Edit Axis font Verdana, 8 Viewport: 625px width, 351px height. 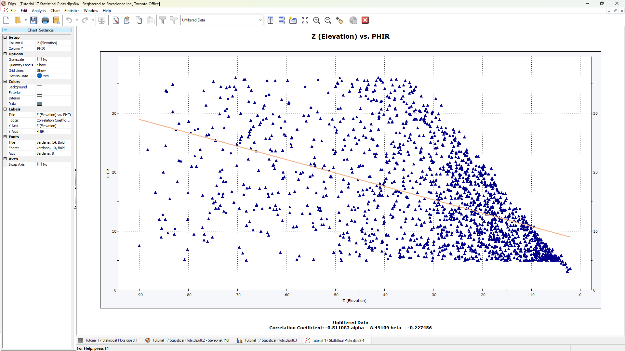[53, 153]
